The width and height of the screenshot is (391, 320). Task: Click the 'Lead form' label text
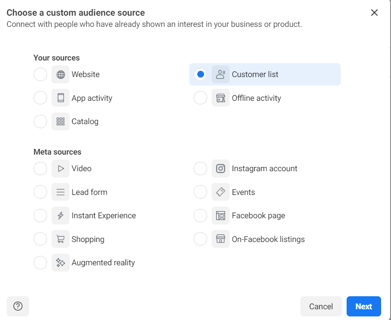(90, 192)
